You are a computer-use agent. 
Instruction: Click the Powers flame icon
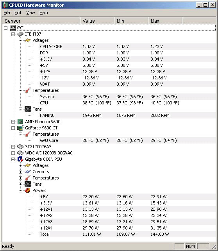[x=28, y=190]
